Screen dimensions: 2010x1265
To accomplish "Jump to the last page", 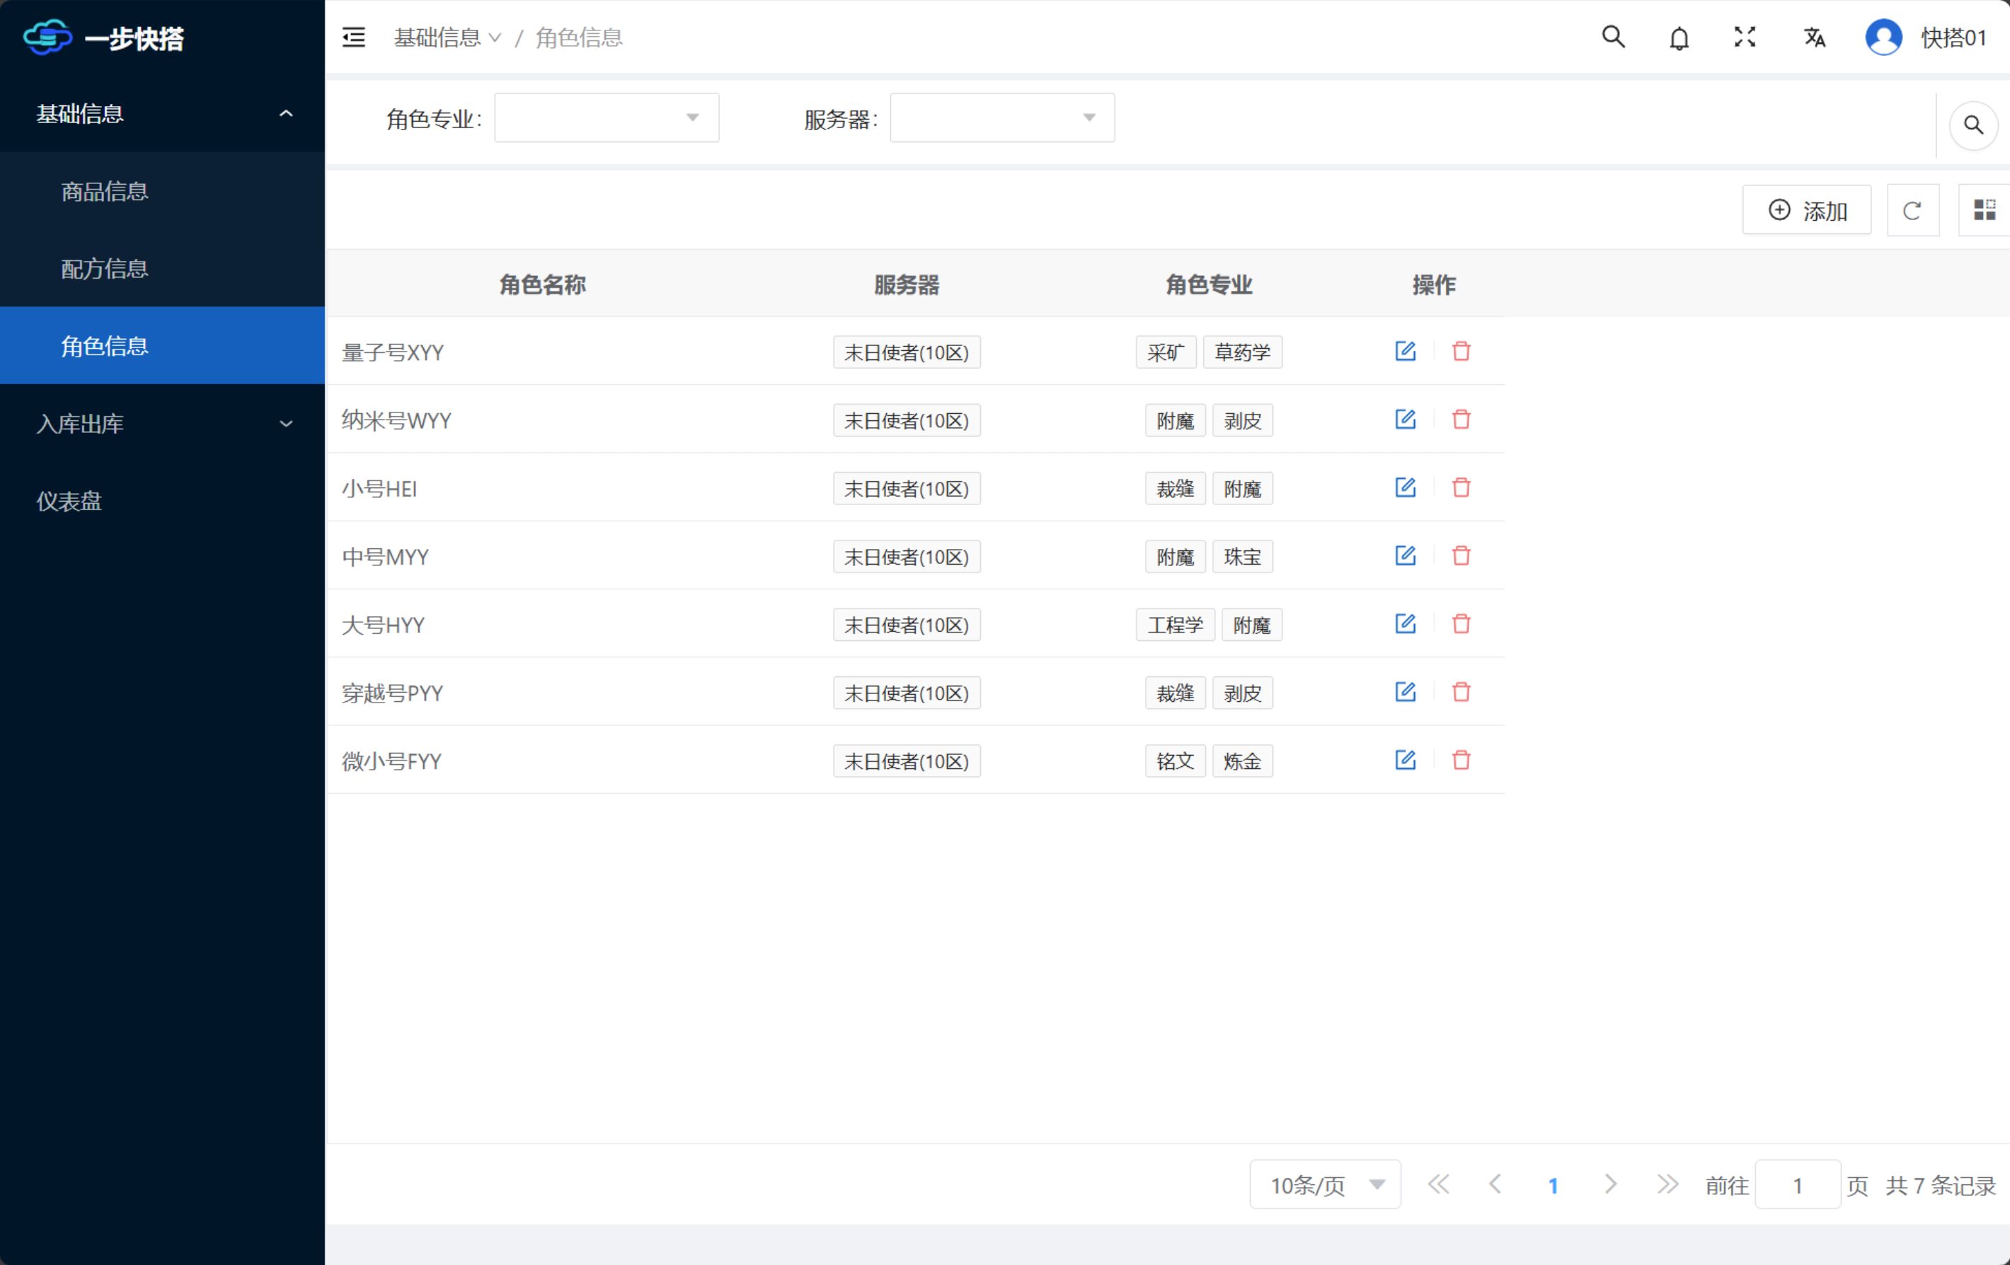I will (1667, 1184).
